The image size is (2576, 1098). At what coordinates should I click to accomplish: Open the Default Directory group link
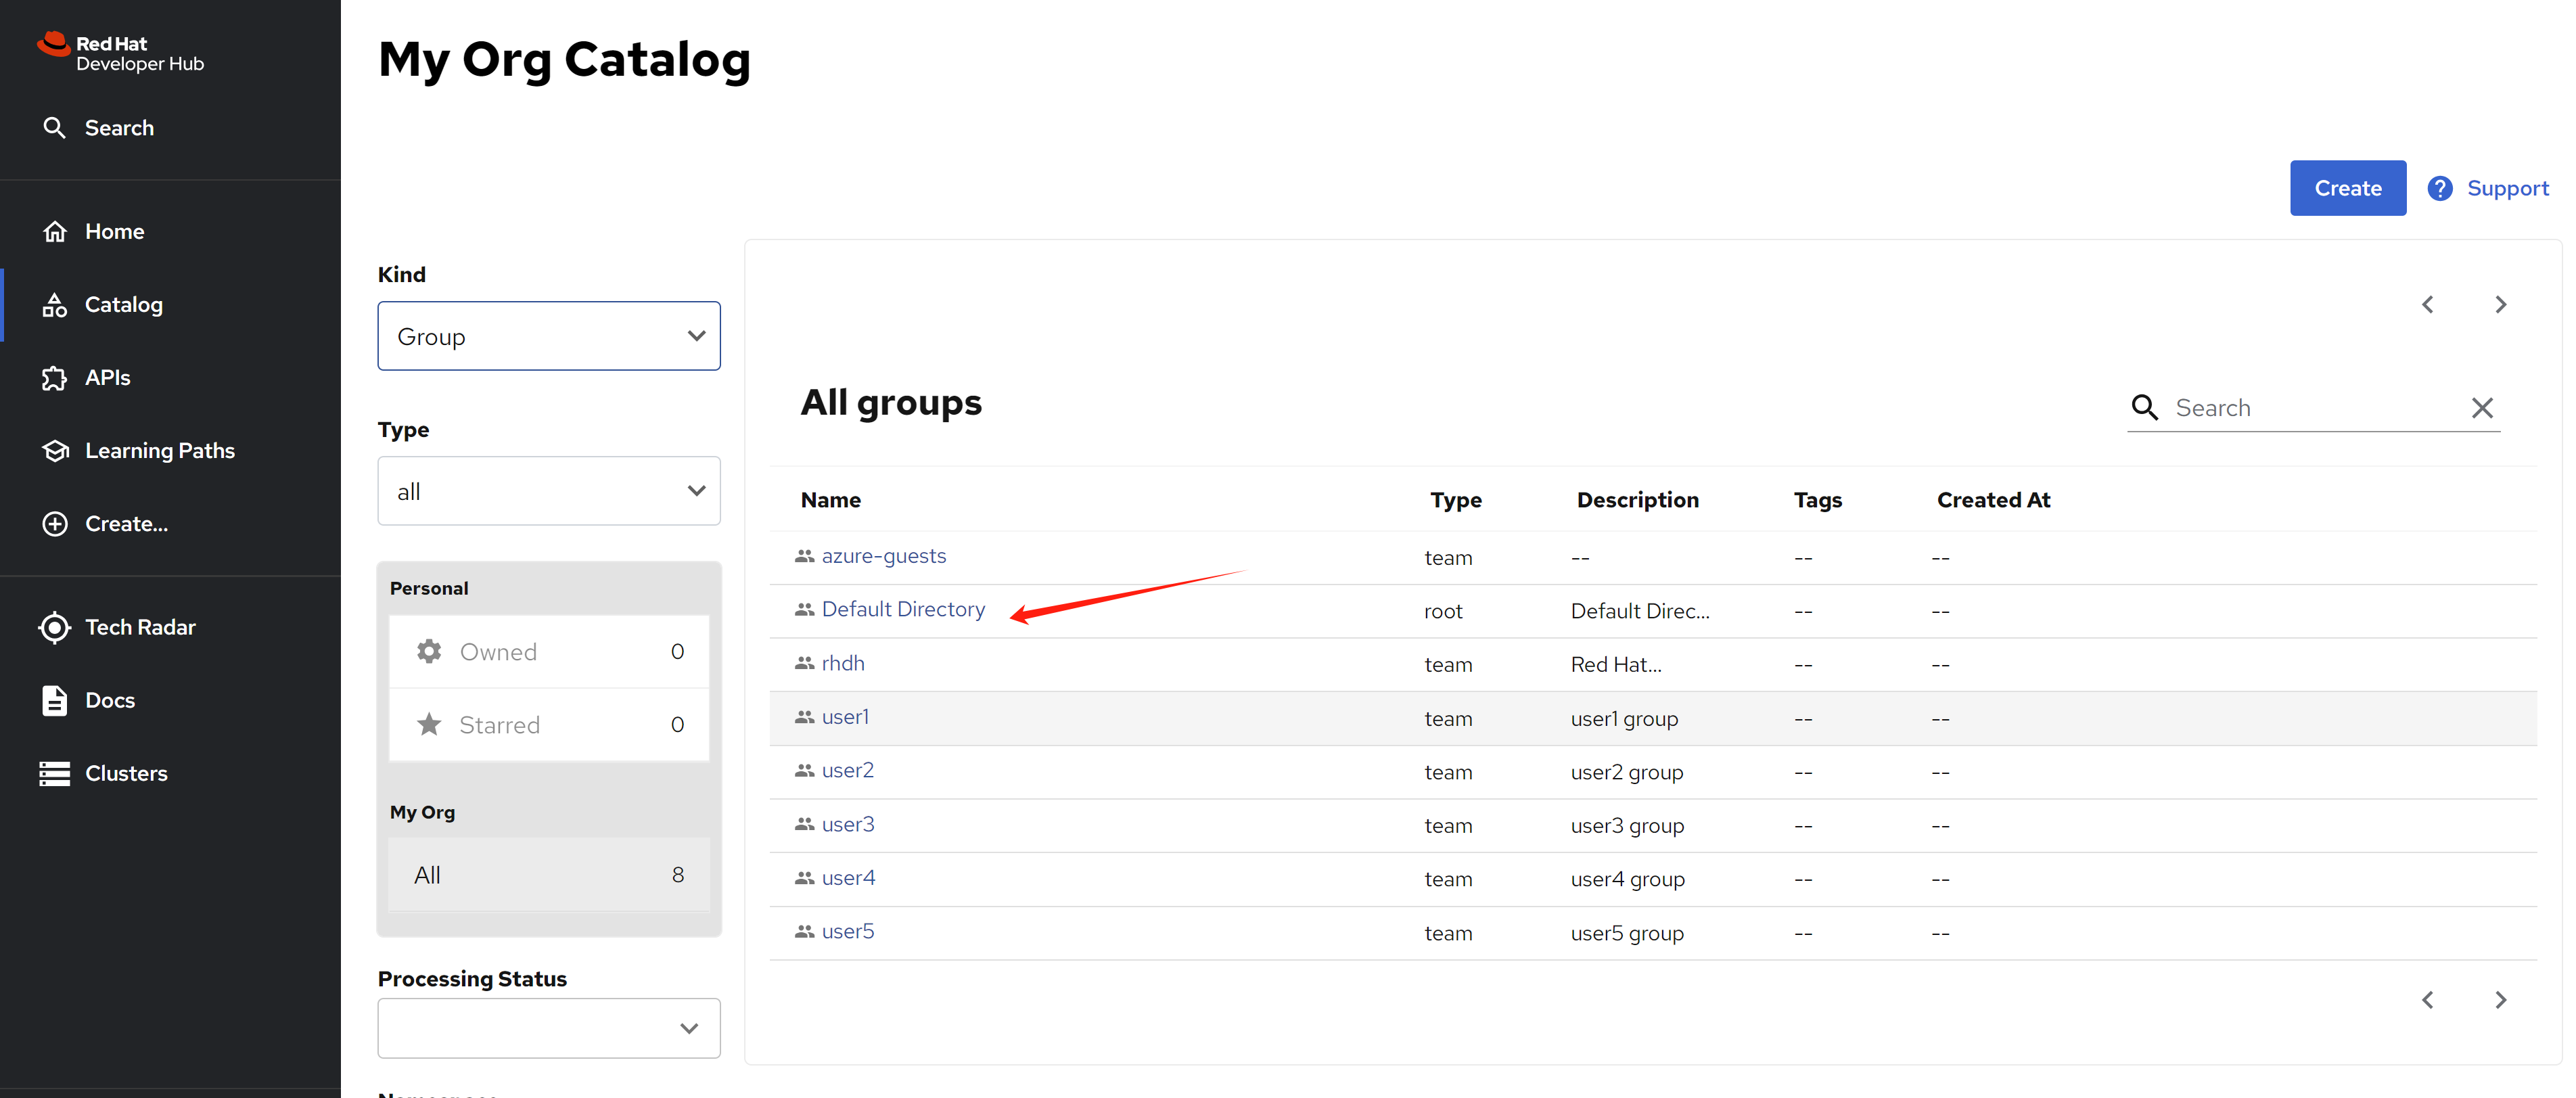[902, 610]
